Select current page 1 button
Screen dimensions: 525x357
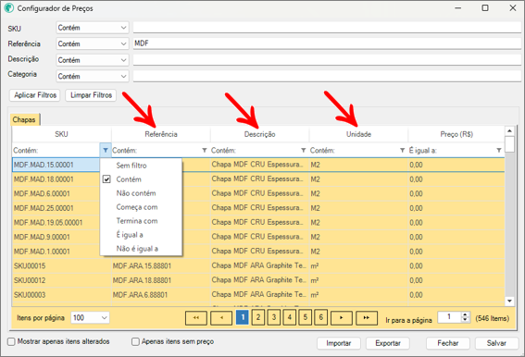pyautogui.click(x=243, y=317)
